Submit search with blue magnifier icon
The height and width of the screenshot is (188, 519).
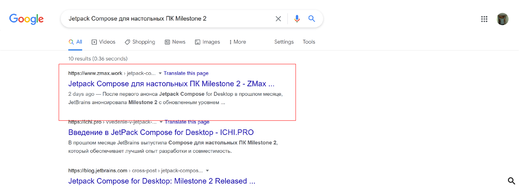click(x=312, y=19)
